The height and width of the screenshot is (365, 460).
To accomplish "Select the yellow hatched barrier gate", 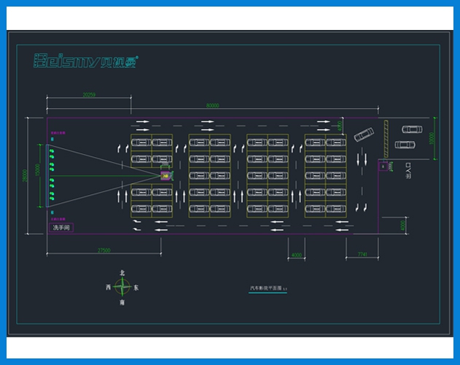I will (386, 139).
